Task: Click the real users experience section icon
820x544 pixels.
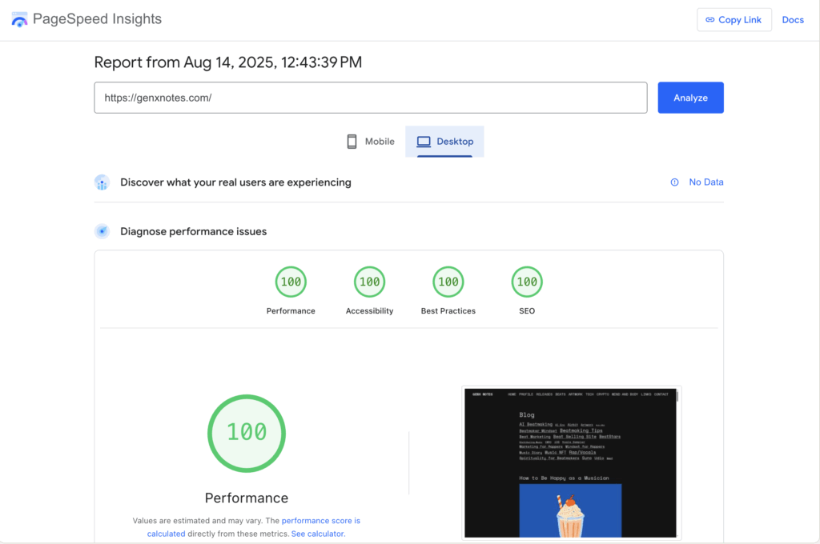Action: click(102, 182)
